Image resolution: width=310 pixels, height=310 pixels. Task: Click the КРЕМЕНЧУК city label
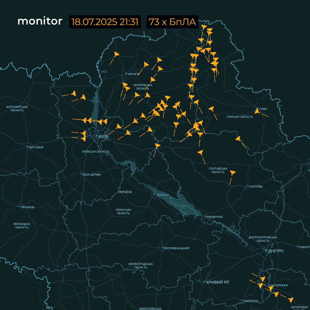click(215, 217)
